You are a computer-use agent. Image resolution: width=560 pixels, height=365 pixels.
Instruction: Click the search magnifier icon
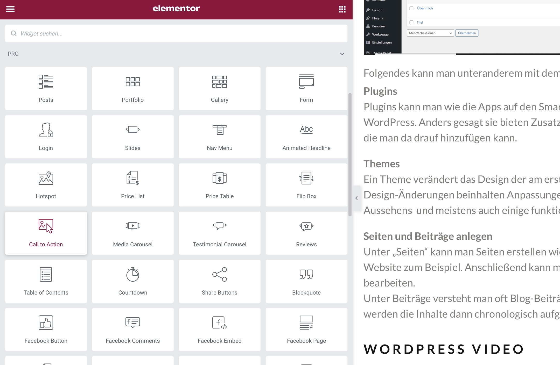coord(13,33)
